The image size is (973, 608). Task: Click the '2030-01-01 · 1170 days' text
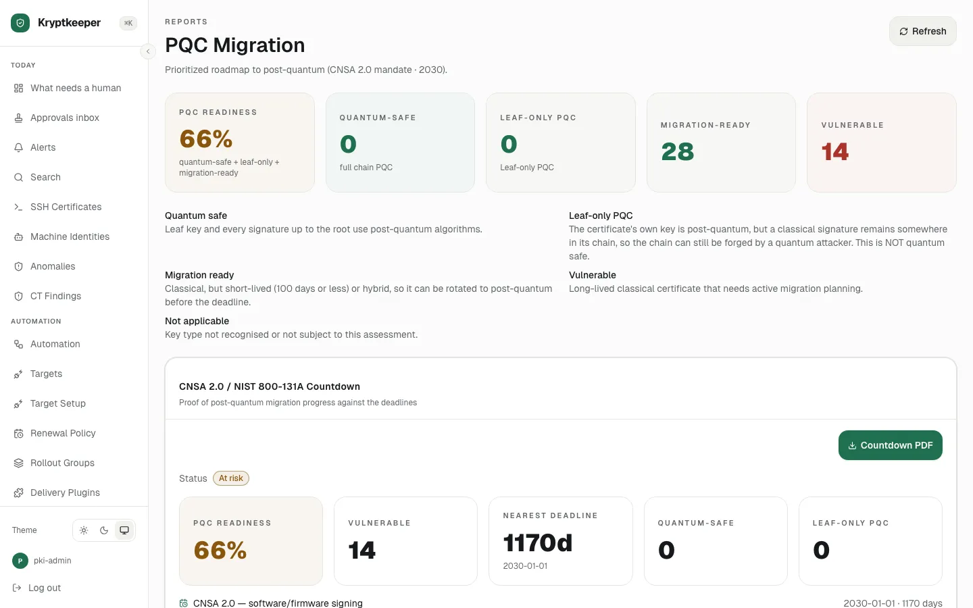coord(893,603)
